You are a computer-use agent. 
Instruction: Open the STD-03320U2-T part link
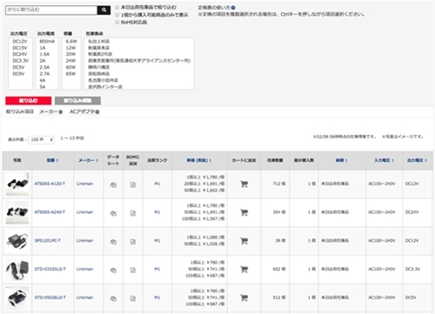click(x=50, y=269)
